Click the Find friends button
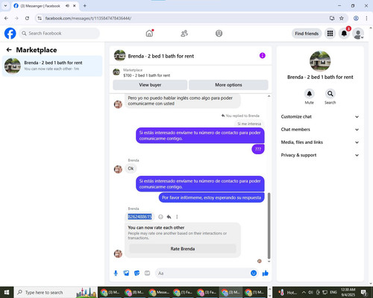Screen dimensions: 373x298 pos(307,34)
